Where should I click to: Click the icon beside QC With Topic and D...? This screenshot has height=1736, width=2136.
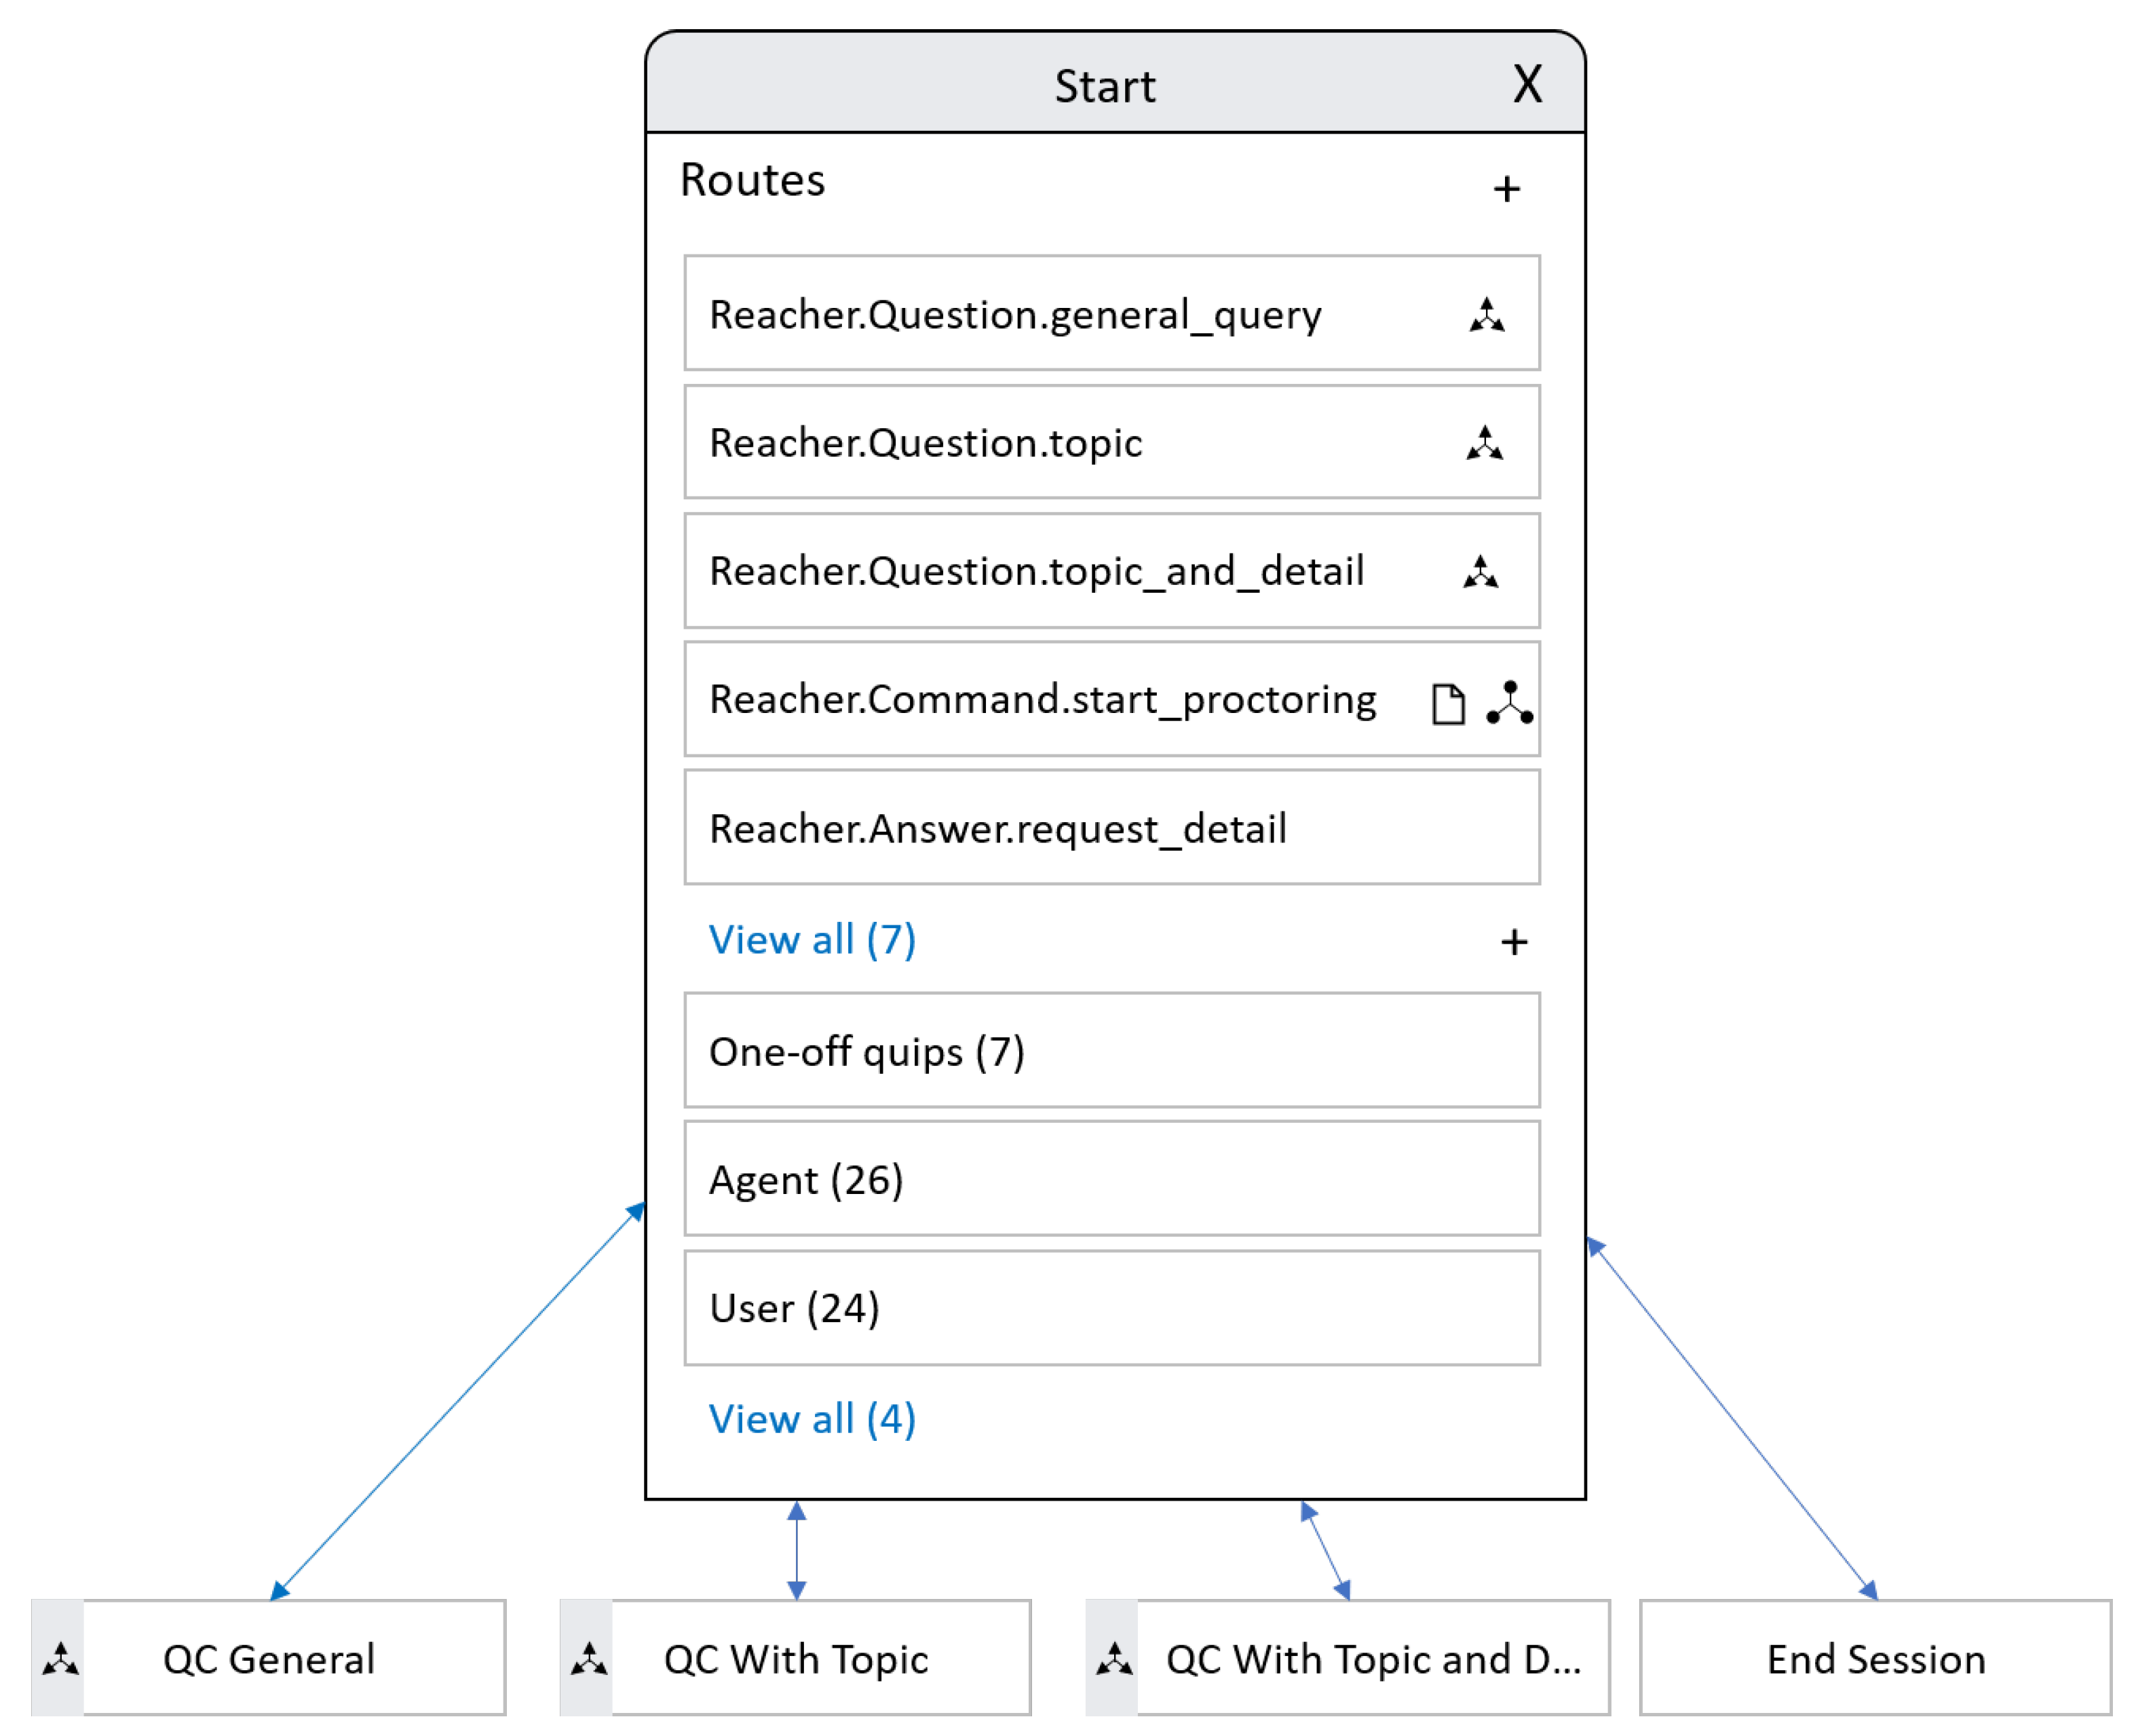coord(1113,1658)
